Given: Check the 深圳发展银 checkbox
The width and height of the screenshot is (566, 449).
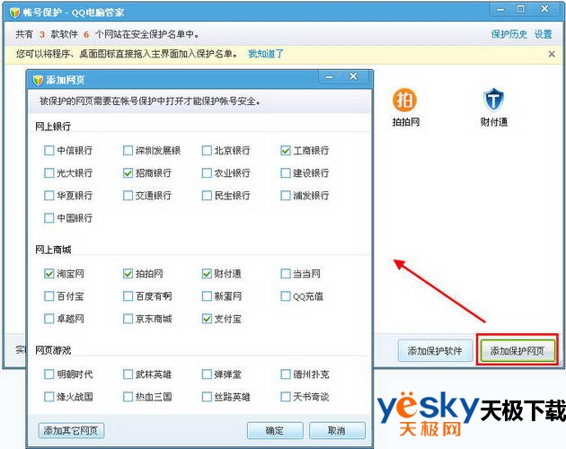Looking at the screenshot, I should pyautogui.click(x=128, y=150).
